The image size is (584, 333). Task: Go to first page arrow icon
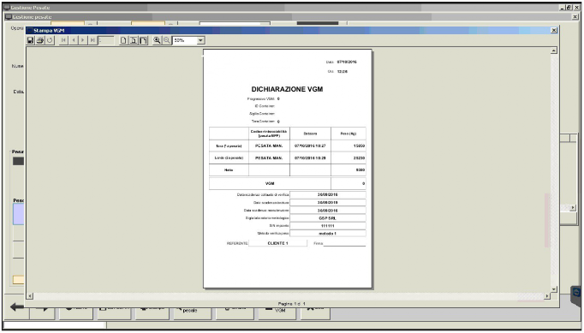tap(63, 40)
